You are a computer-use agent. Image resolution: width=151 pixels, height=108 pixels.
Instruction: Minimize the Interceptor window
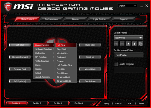[x=142, y=6]
